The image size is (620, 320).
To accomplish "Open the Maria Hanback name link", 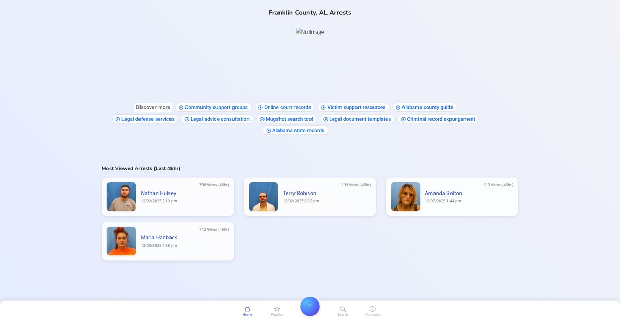I will click(x=159, y=237).
